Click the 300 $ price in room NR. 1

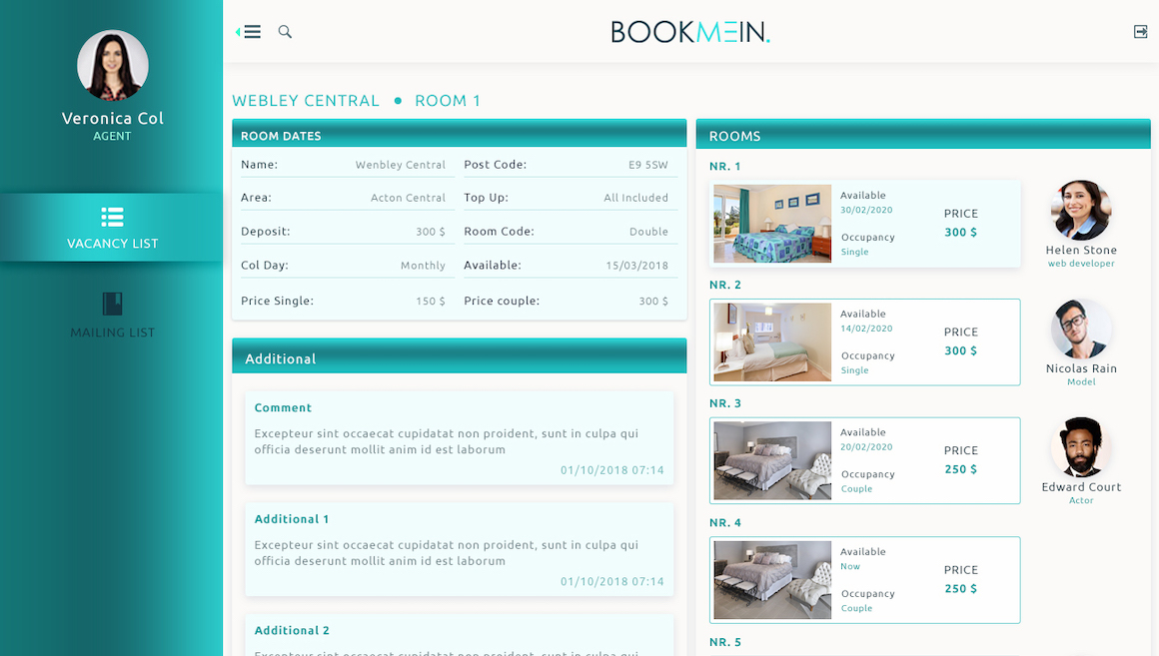(x=961, y=232)
